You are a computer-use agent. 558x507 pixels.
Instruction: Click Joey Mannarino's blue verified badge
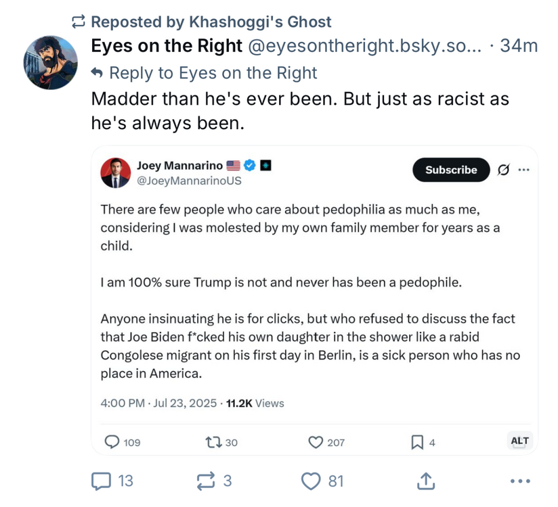tap(249, 165)
